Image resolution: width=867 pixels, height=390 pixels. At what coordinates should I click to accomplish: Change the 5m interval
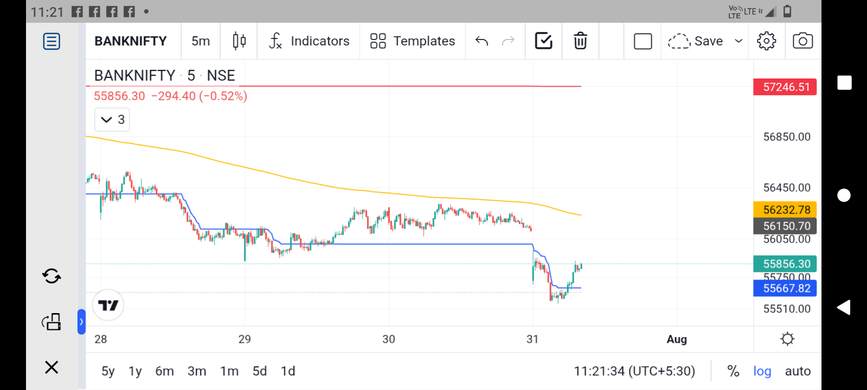pyautogui.click(x=200, y=41)
